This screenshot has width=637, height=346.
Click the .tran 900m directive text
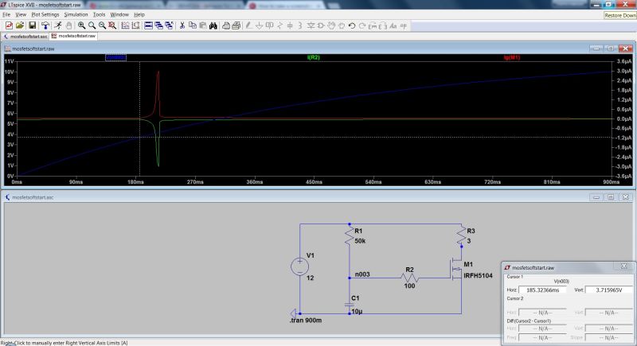[306, 321]
